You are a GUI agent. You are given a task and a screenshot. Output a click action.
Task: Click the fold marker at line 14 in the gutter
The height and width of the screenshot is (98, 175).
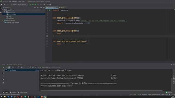tap(52, 44)
